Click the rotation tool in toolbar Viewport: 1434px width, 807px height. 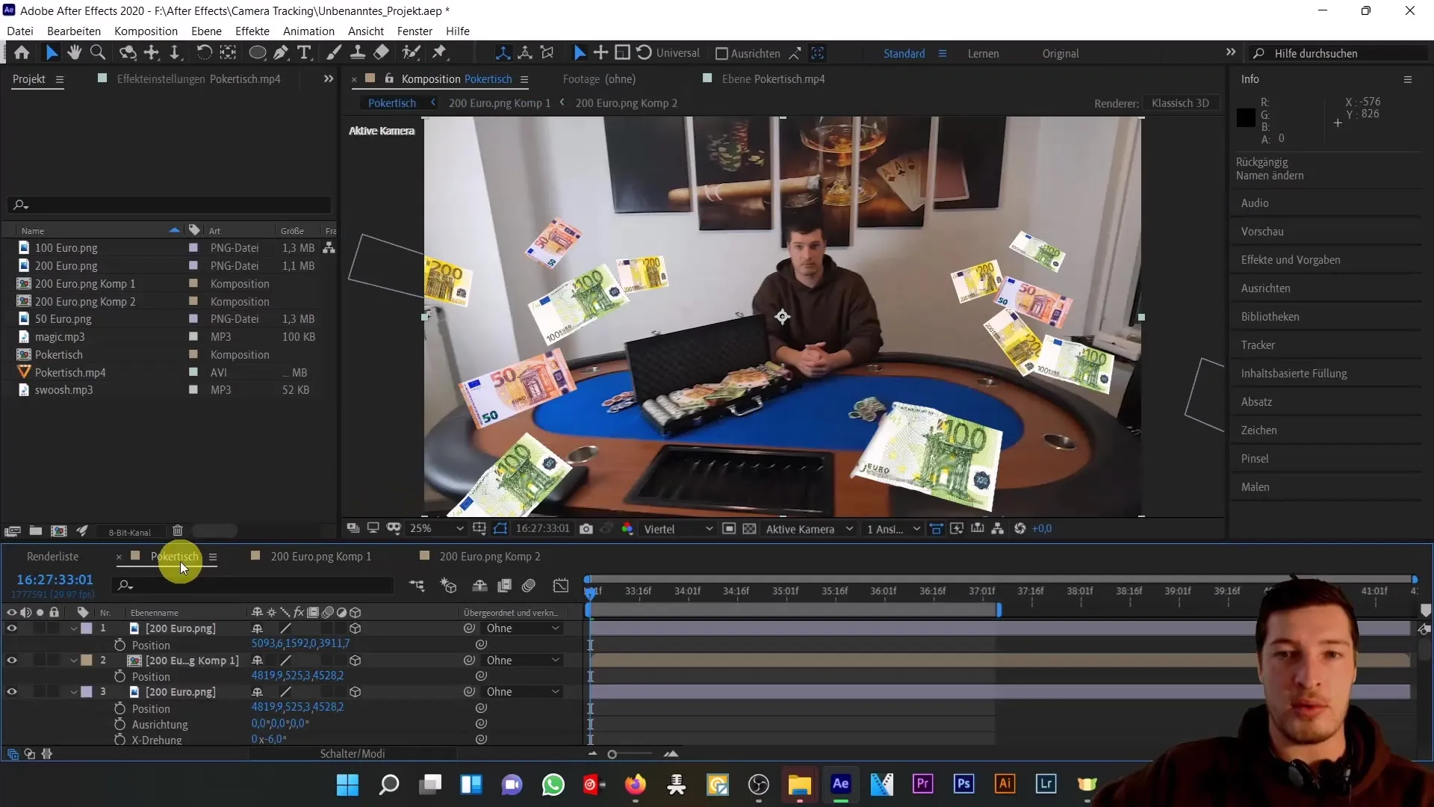point(204,52)
